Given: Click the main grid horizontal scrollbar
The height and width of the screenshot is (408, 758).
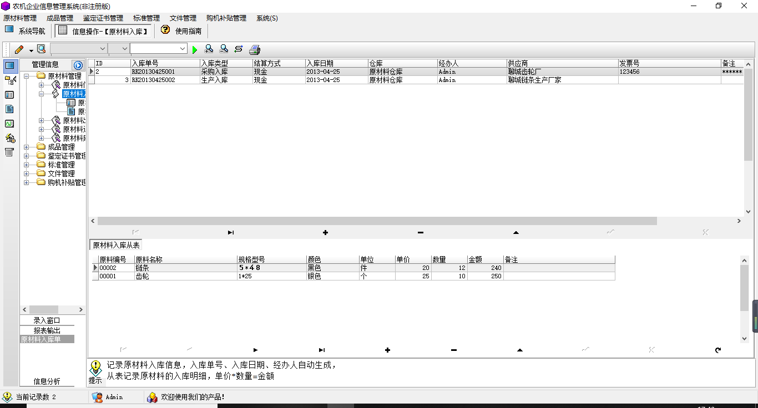Looking at the screenshot, I should tap(377, 221).
